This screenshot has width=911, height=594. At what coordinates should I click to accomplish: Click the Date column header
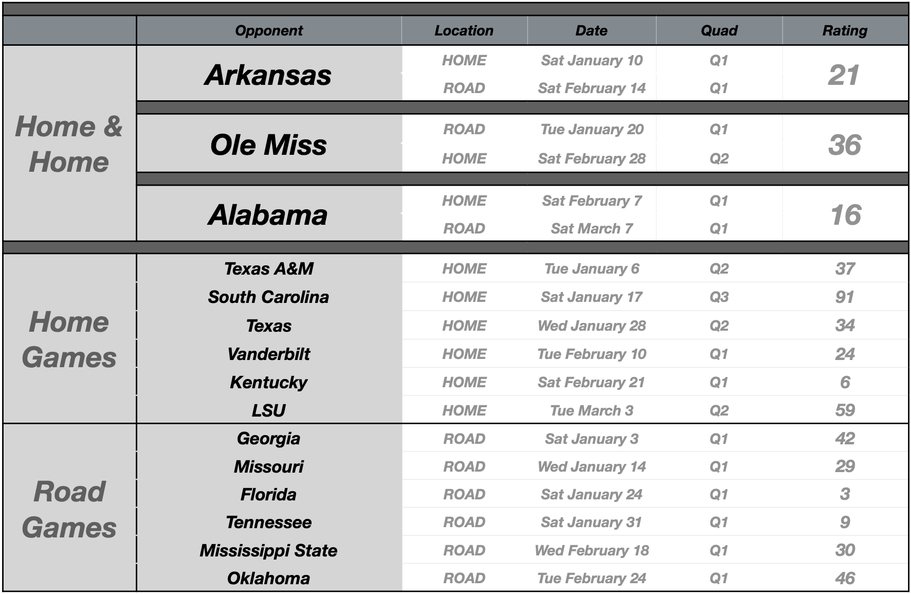pos(591,31)
